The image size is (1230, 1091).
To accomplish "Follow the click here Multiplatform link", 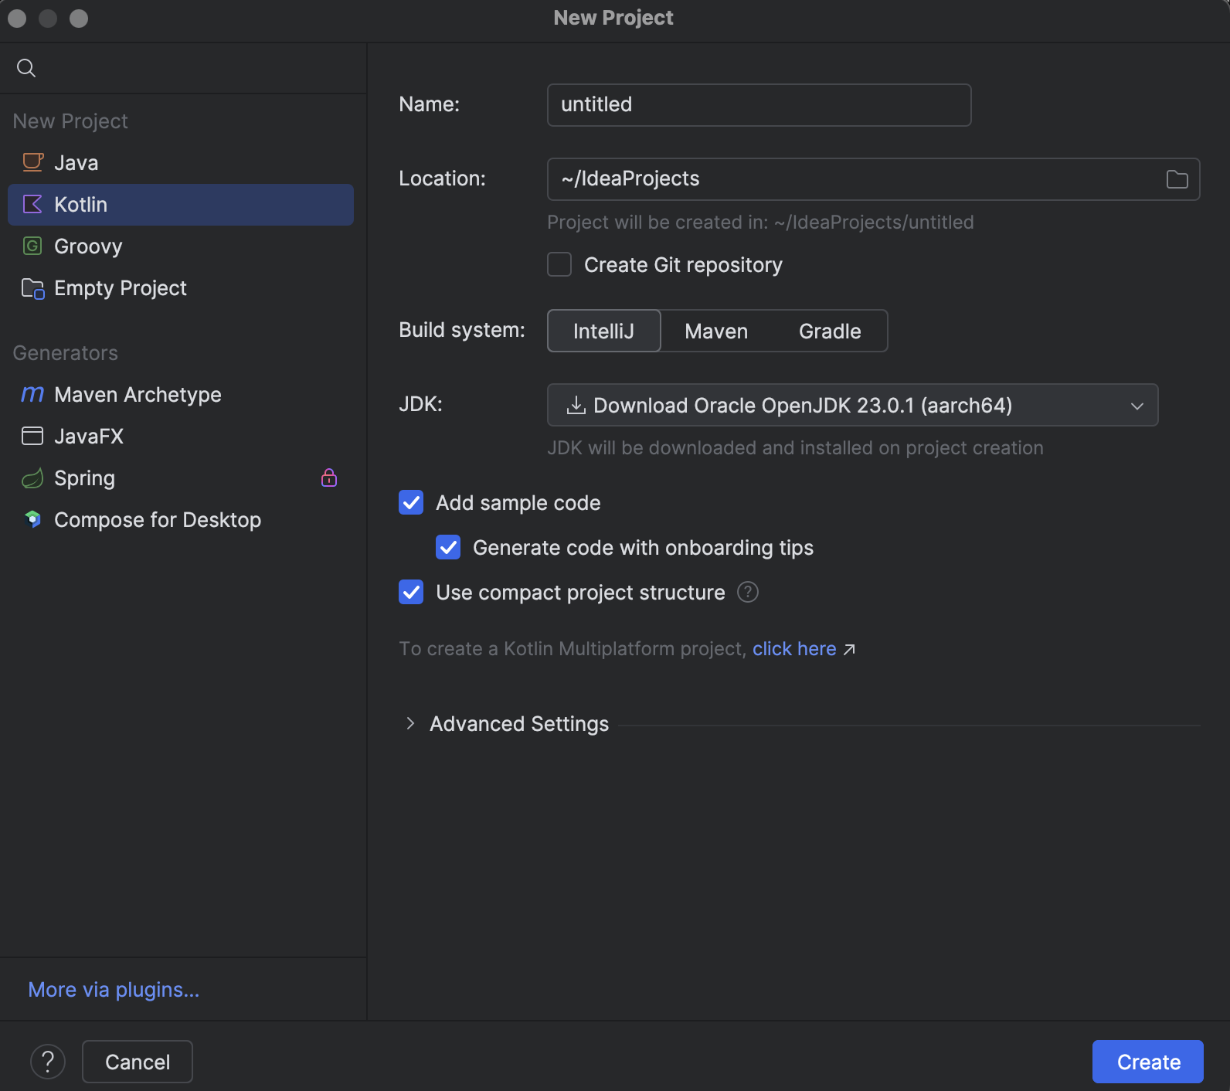I will (794, 648).
